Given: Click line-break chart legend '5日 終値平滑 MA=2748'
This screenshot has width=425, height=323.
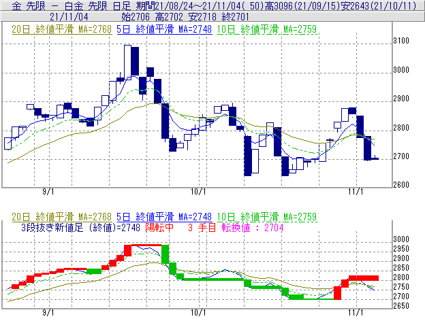Looking at the screenshot, I should (x=164, y=217).
